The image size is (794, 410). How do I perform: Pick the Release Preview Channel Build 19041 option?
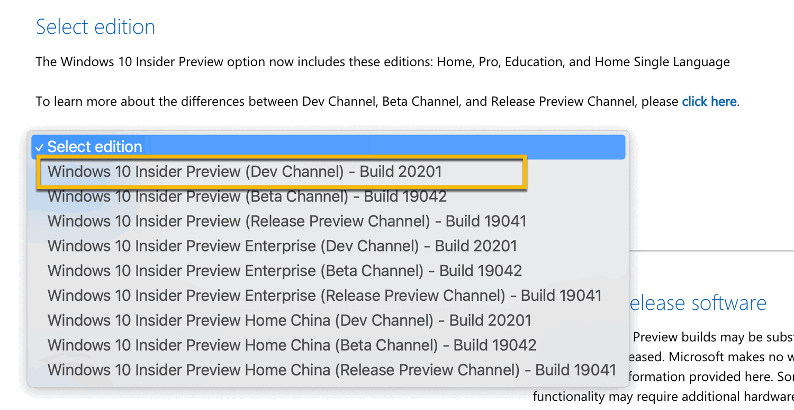286,221
